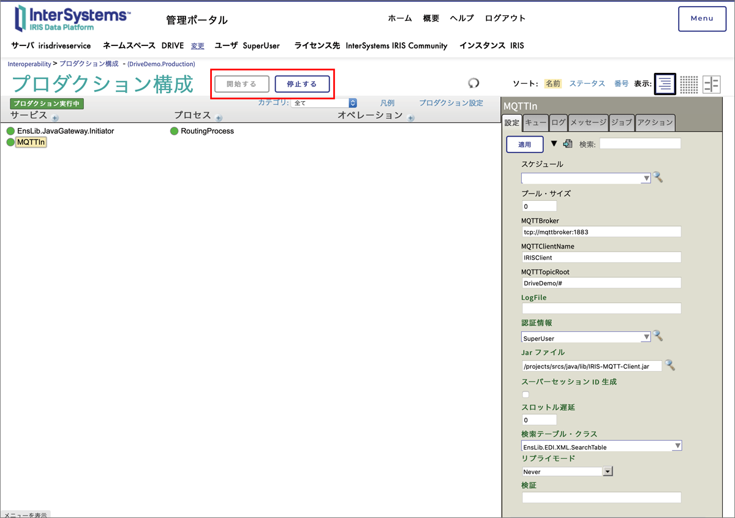Click the 停止する button
Viewport: 735px width, 518px height.
(x=302, y=84)
